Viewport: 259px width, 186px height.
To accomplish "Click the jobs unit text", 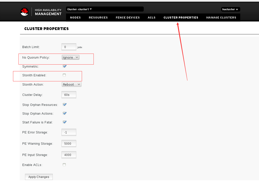I will pyautogui.click(x=80, y=47).
